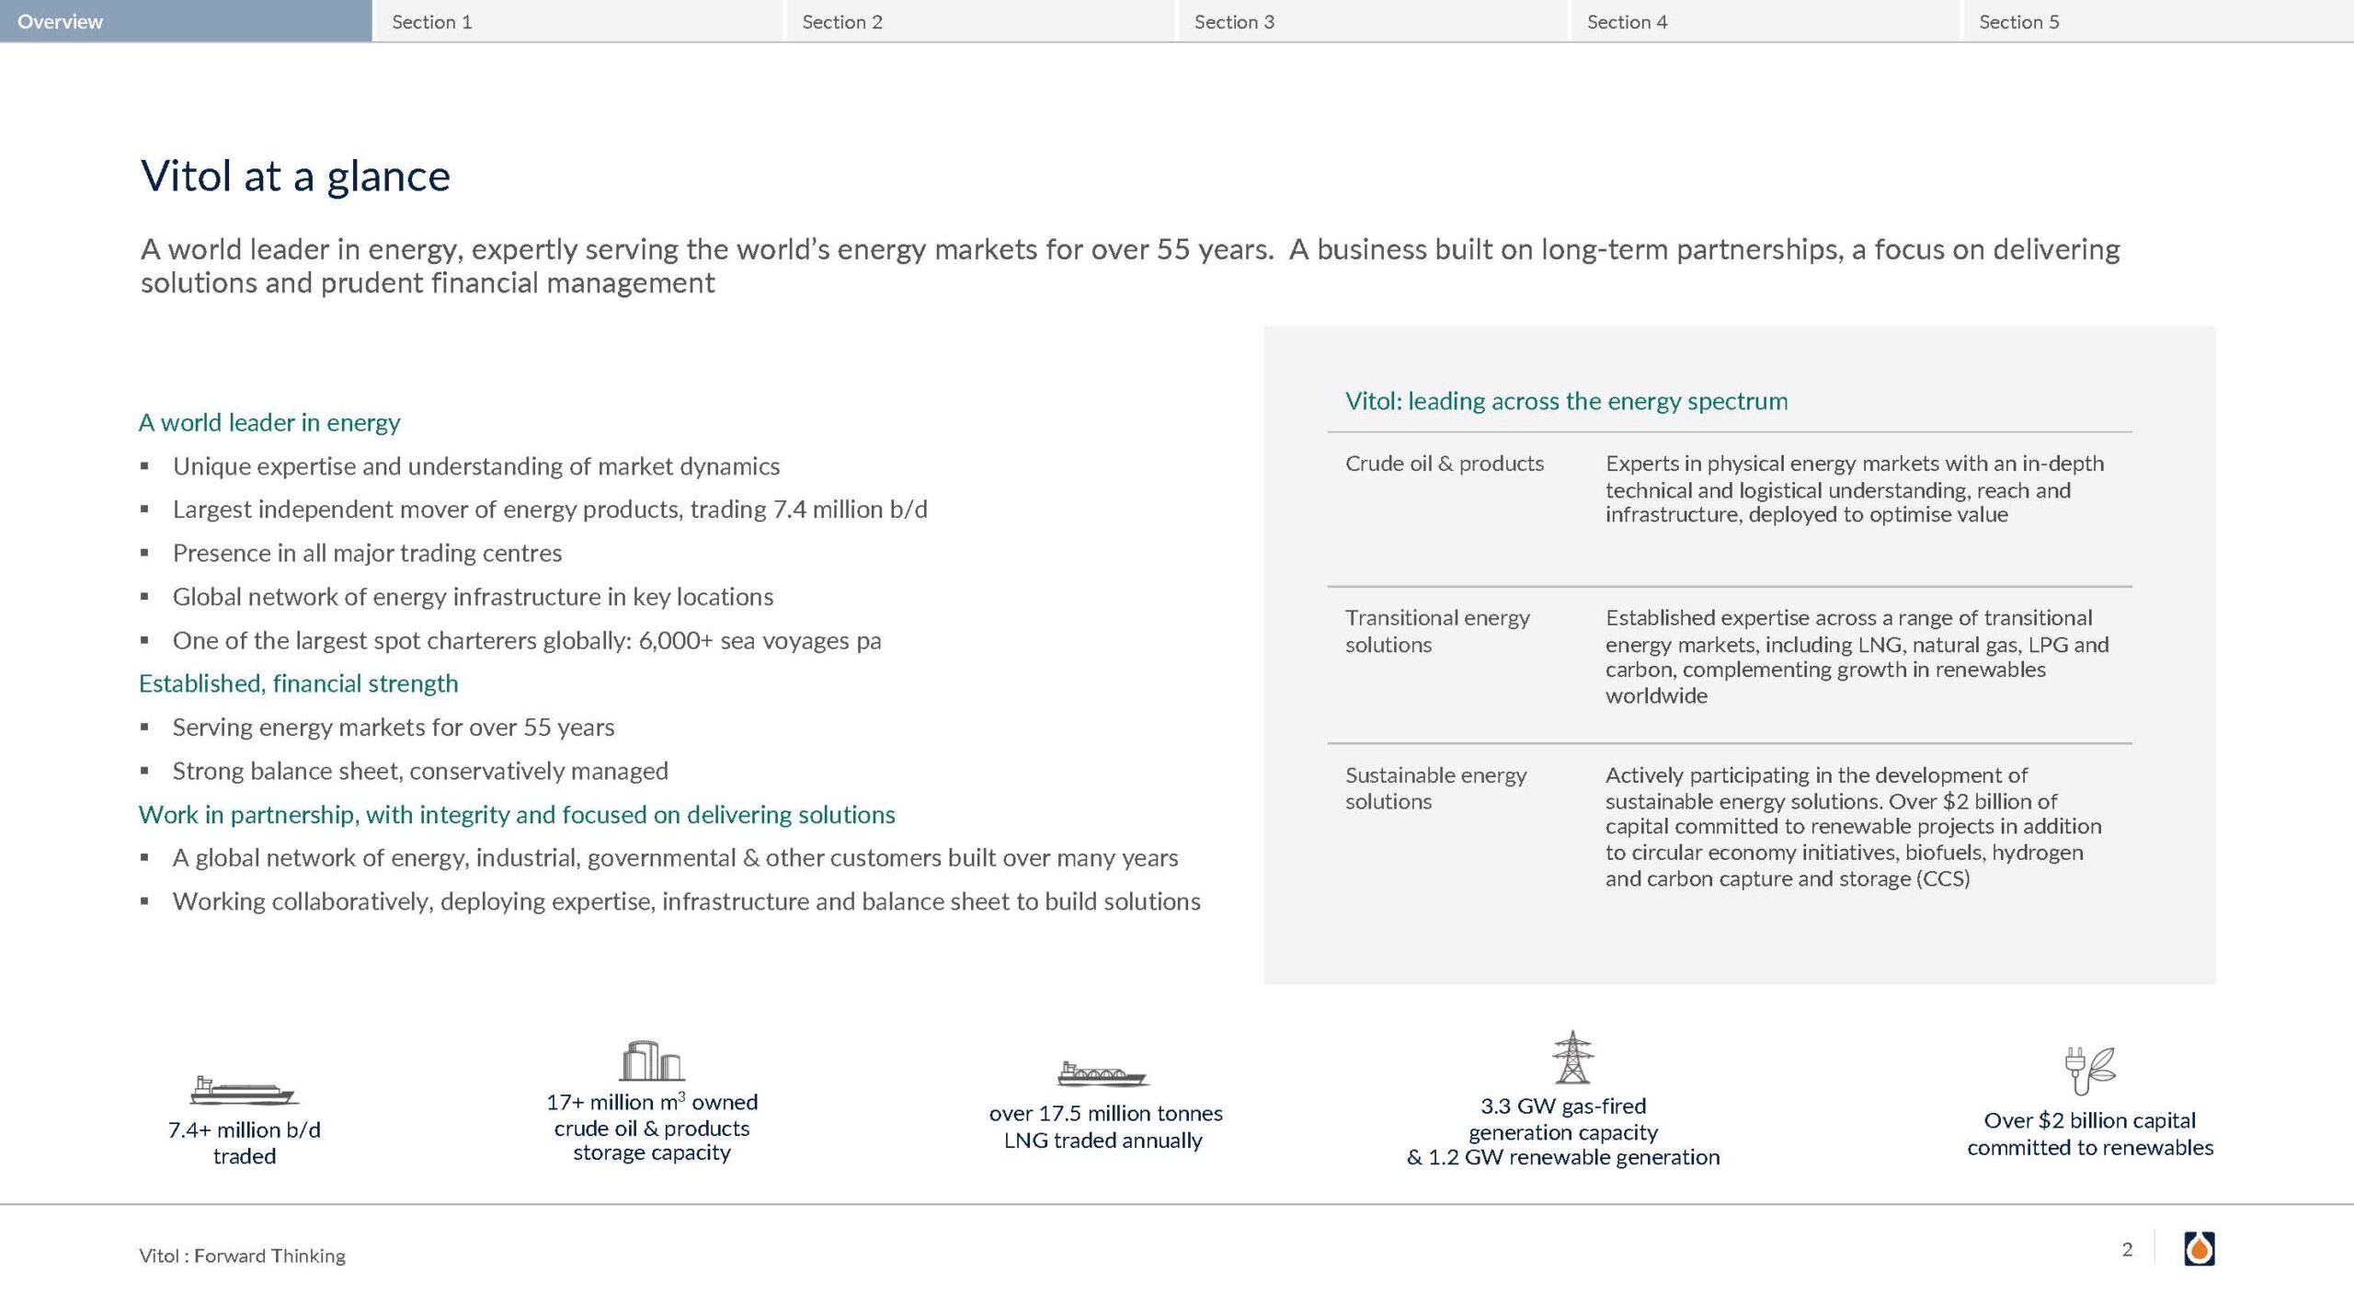Viewport: 2354px width, 1307px height.
Task: Click the page number 2 in footer
Action: (2127, 1249)
